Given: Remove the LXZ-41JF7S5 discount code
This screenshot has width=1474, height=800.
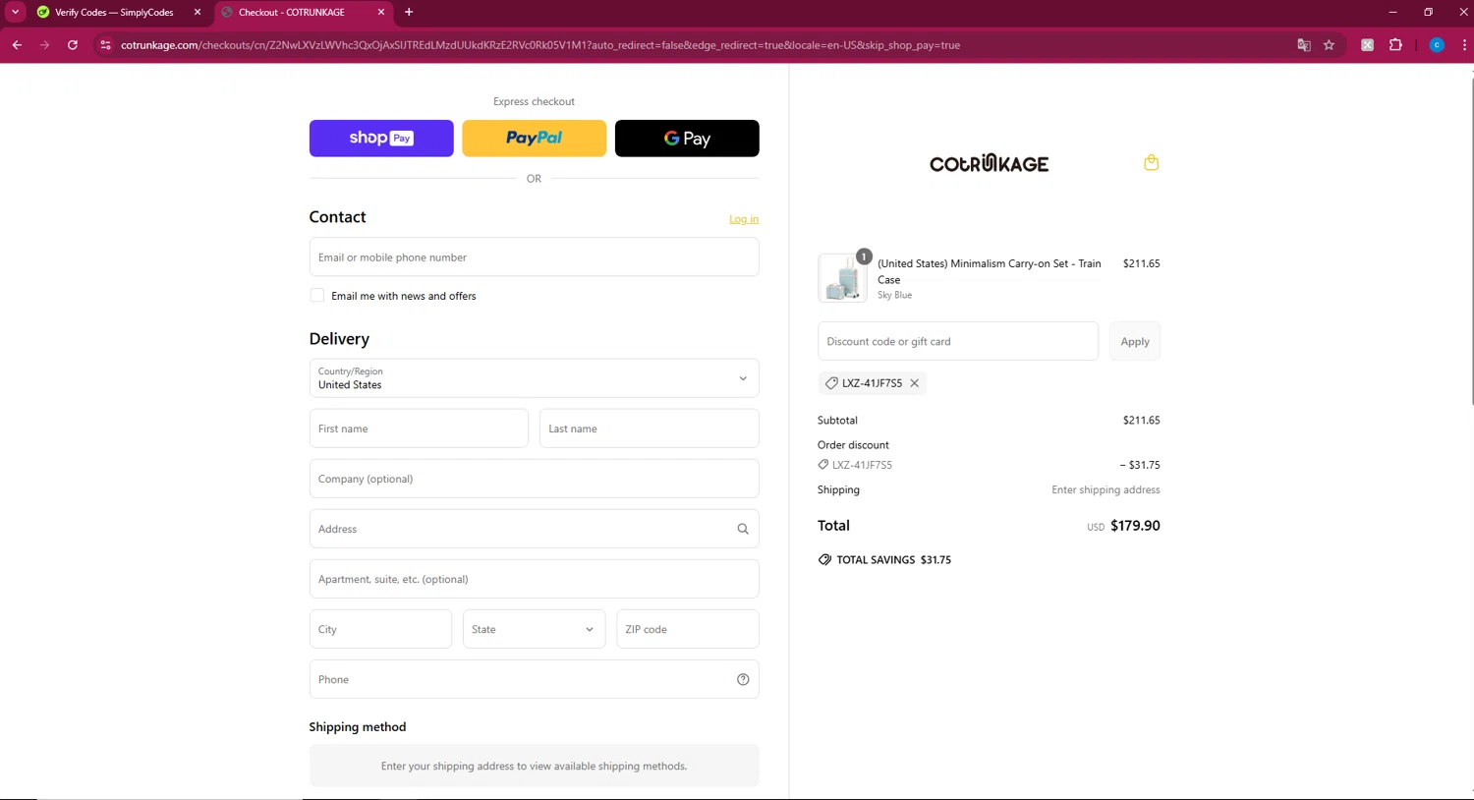Looking at the screenshot, I should (x=914, y=383).
